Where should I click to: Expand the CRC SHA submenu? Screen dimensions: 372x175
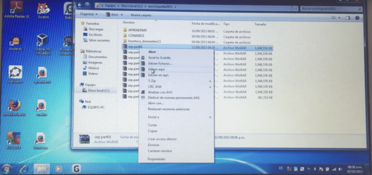176,86
